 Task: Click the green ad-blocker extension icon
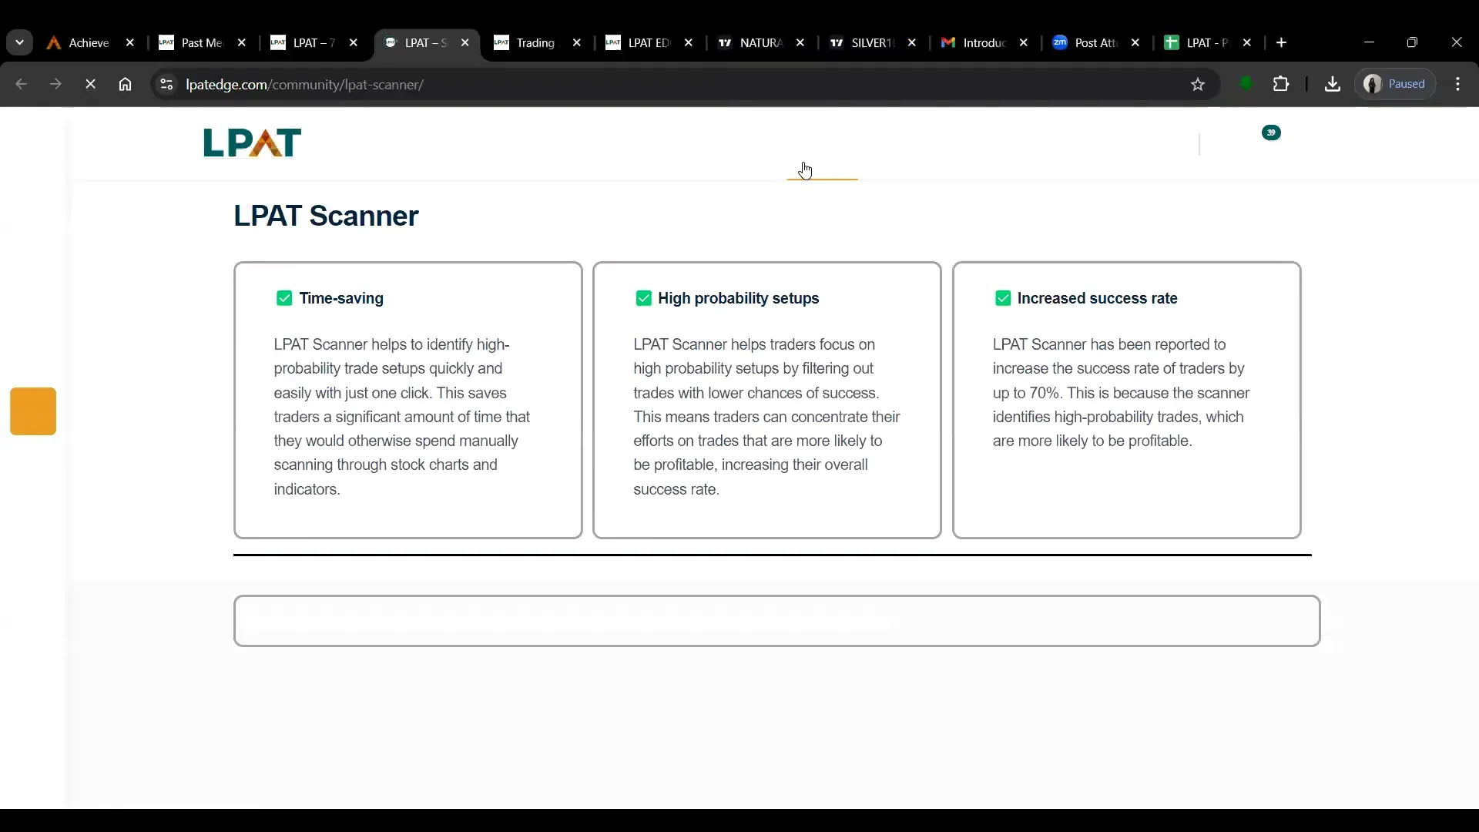(1246, 84)
